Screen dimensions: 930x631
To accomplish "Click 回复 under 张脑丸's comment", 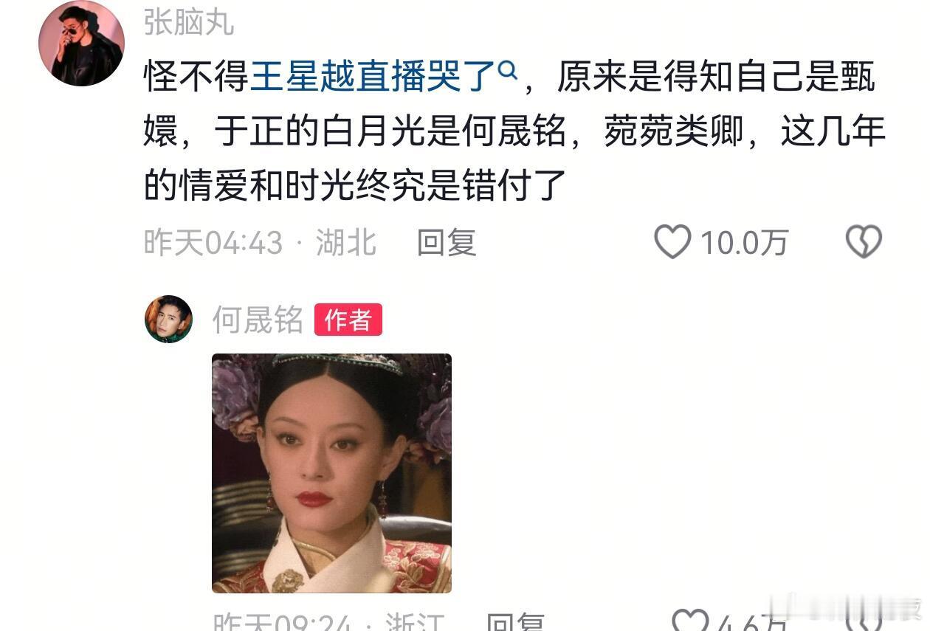I will click(447, 242).
